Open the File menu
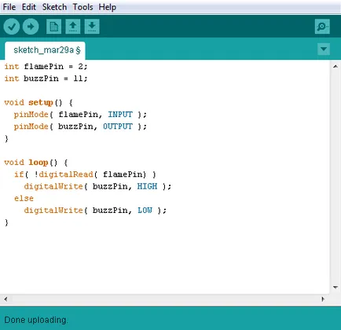 tap(9, 7)
